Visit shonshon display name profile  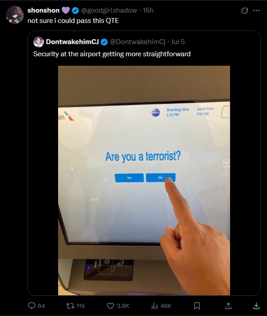tap(43, 10)
